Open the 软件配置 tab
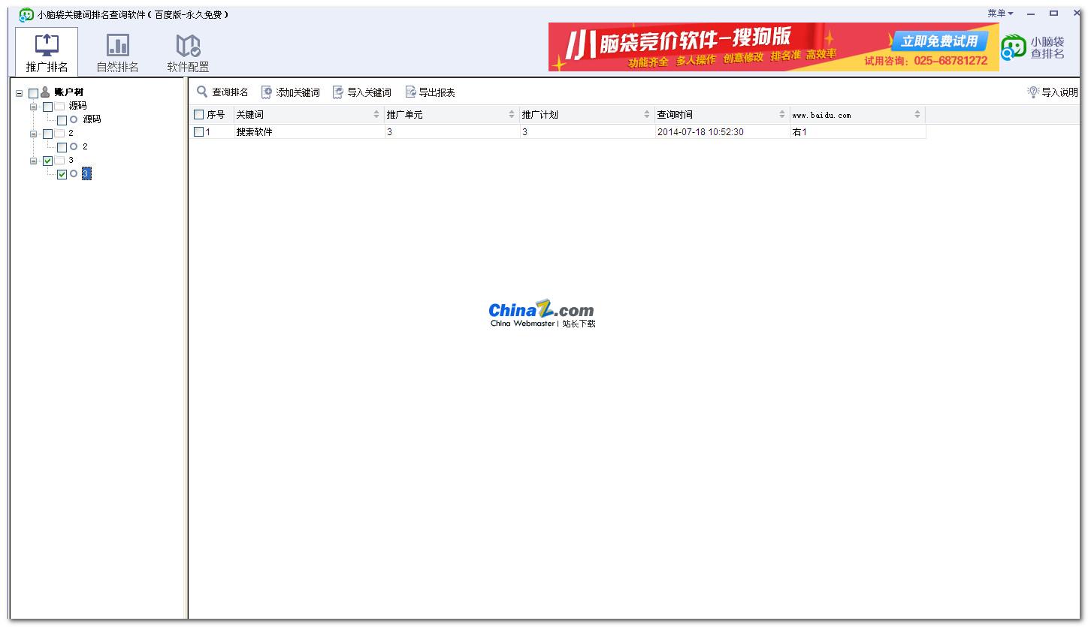 (188, 52)
